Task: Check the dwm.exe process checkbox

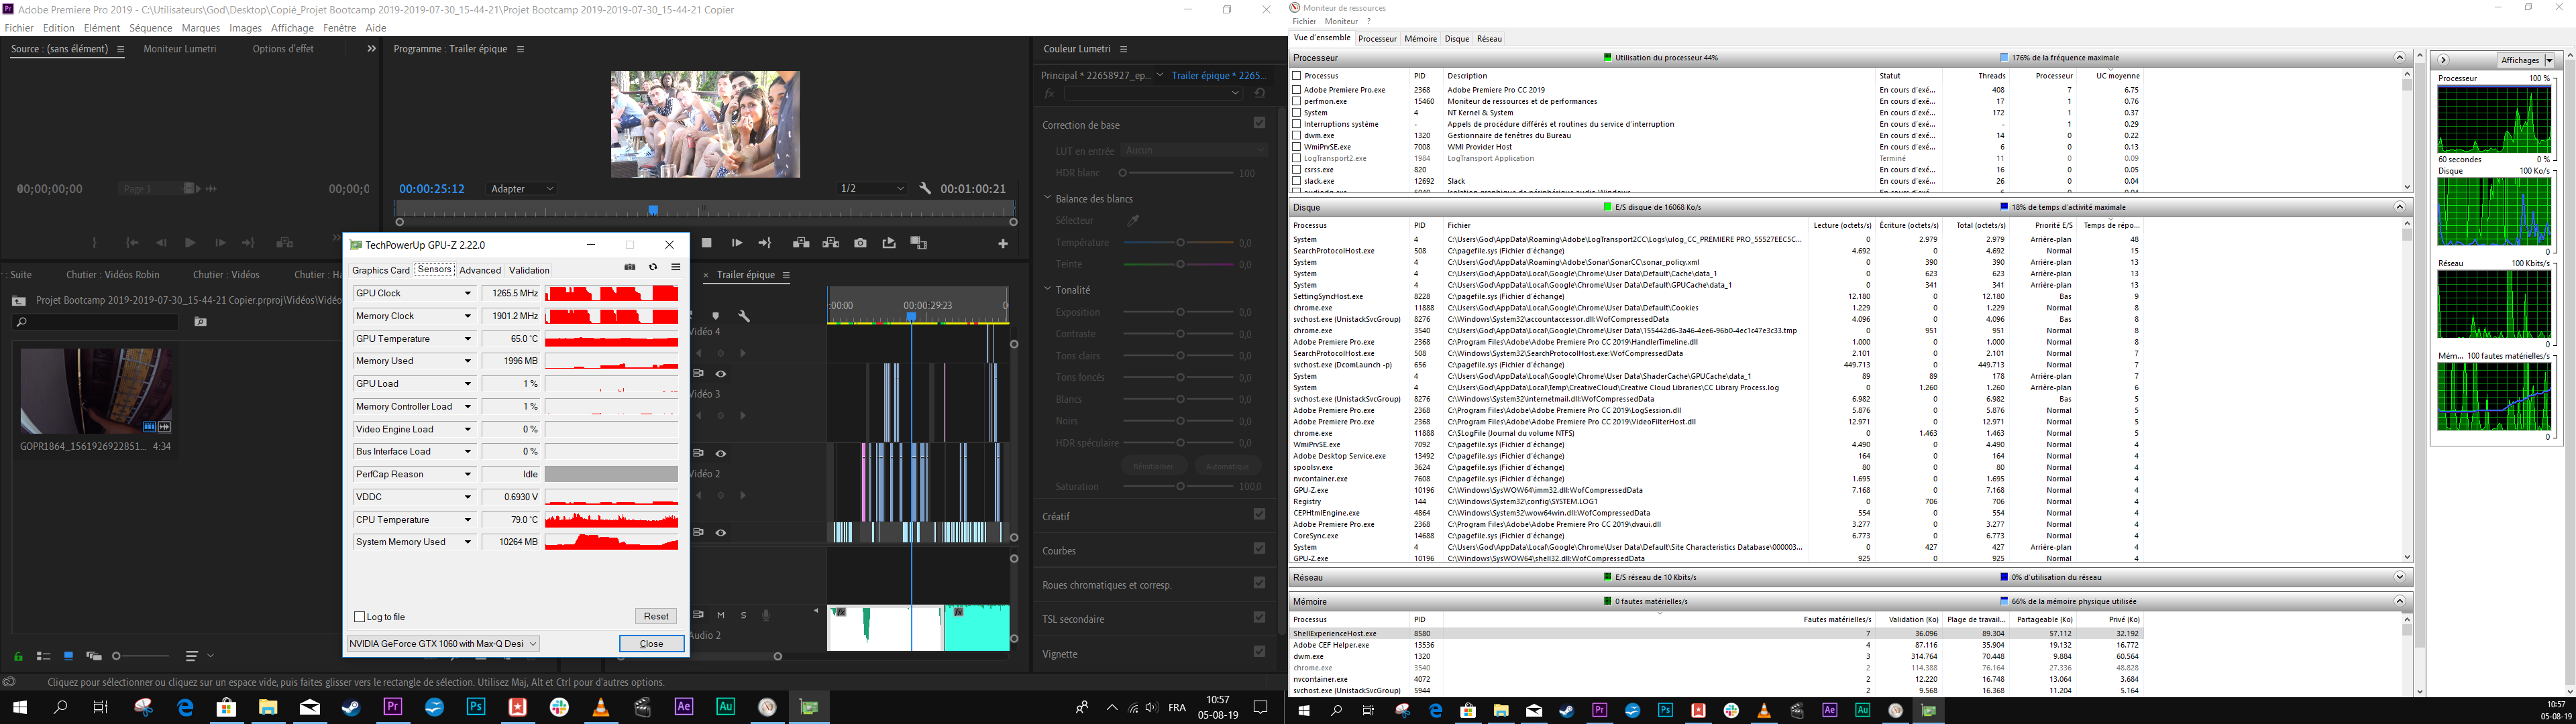Action: tap(1297, 136)
